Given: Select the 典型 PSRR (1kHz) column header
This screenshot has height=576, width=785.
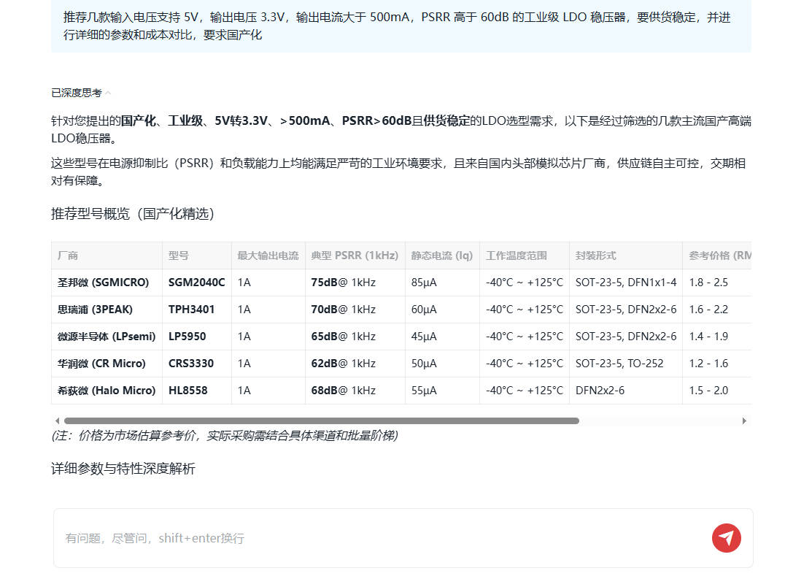Looking at the screenshot, I should point(355,256).
